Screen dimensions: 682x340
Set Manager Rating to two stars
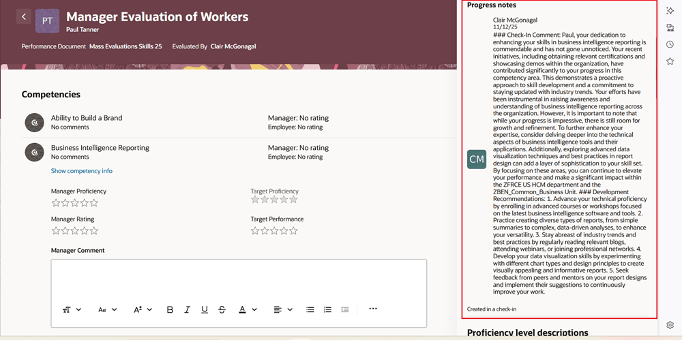coord(65,230)
